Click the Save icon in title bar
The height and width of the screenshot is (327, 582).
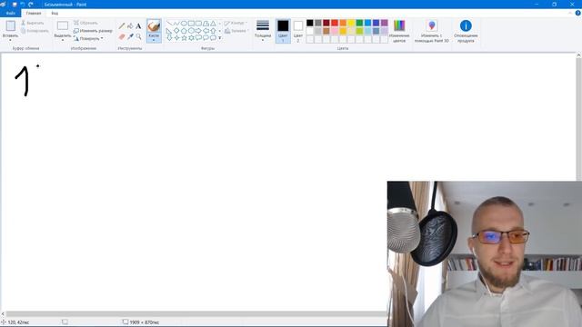click(15, 5)
